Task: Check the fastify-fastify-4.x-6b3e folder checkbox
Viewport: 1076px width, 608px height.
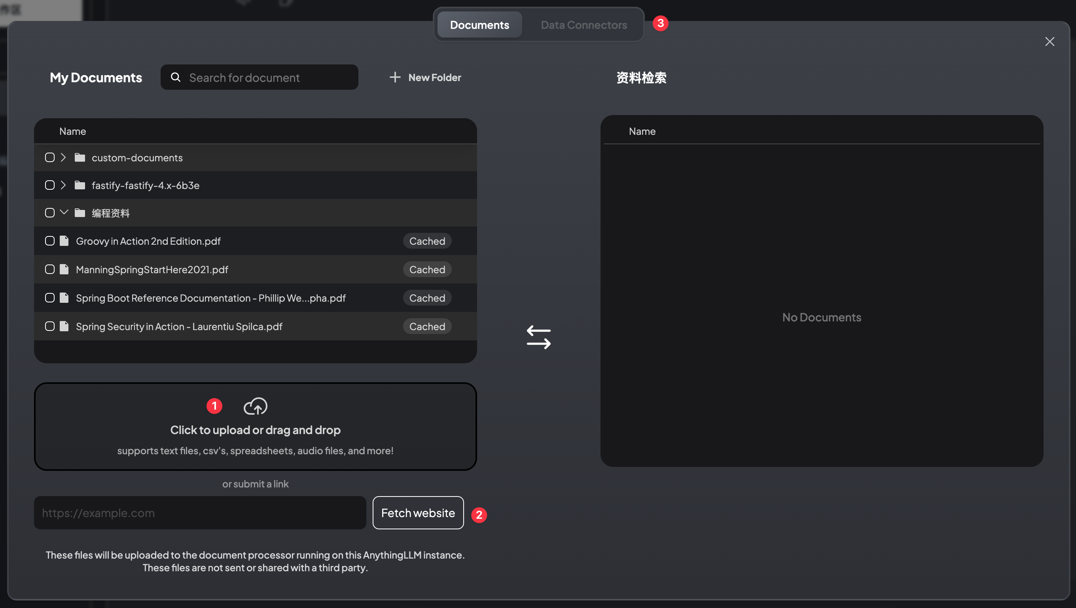Action: (50, 185)
